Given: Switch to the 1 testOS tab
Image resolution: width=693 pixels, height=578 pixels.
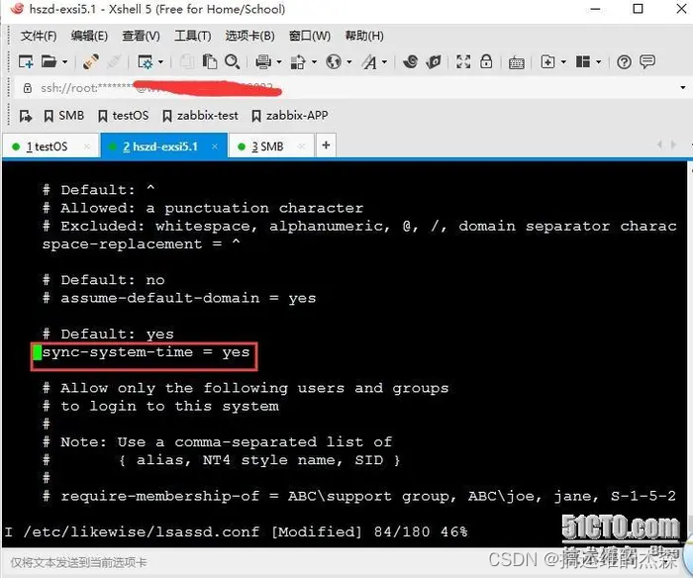Looking at the screenshot, I should (47, 146).
